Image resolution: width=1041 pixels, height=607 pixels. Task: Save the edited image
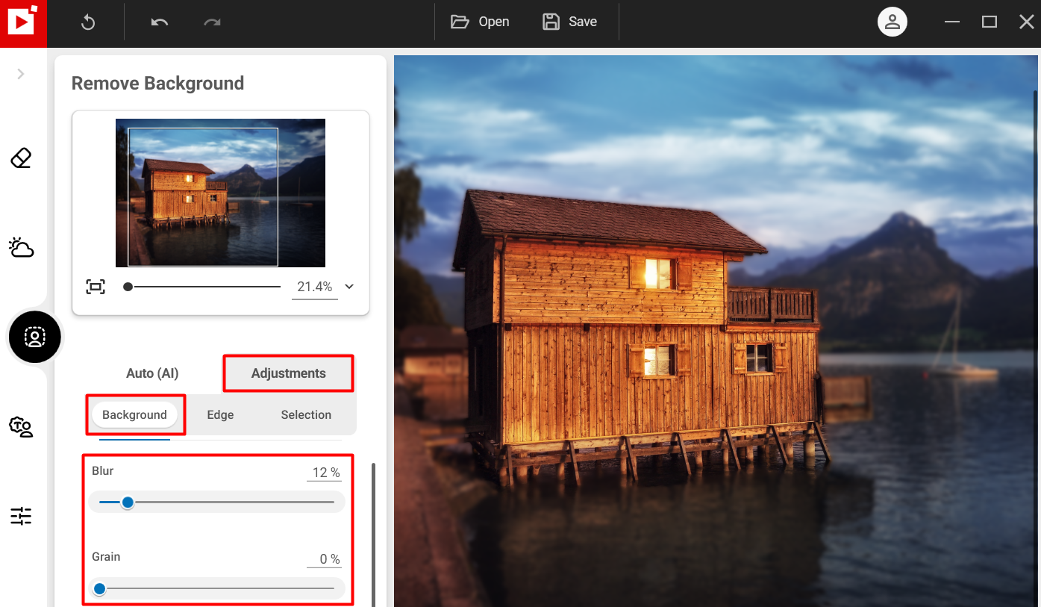click(x=569, y=22)
